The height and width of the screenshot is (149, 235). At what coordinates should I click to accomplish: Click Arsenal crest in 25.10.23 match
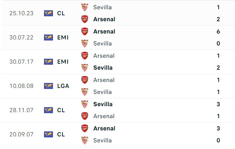click(x=85, y=19)
